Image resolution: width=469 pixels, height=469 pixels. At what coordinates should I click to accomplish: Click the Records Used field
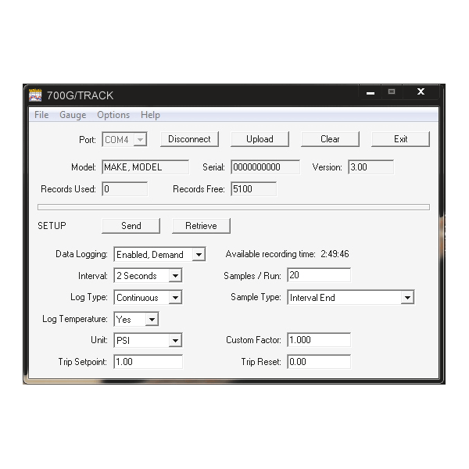(125, 189)
